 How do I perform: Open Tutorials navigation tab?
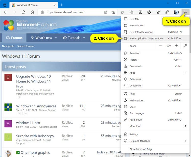click(x=72, y=38)
